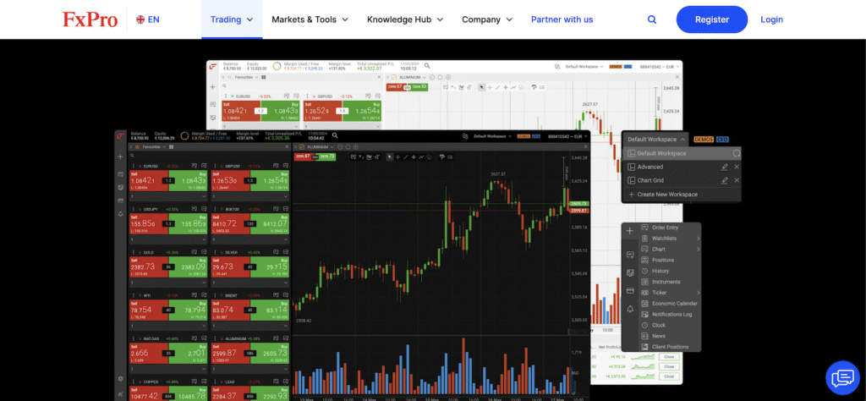Click the website search magnifier icon
The image size is (866, 401).
pyautogui.click(x=652, y=19)
